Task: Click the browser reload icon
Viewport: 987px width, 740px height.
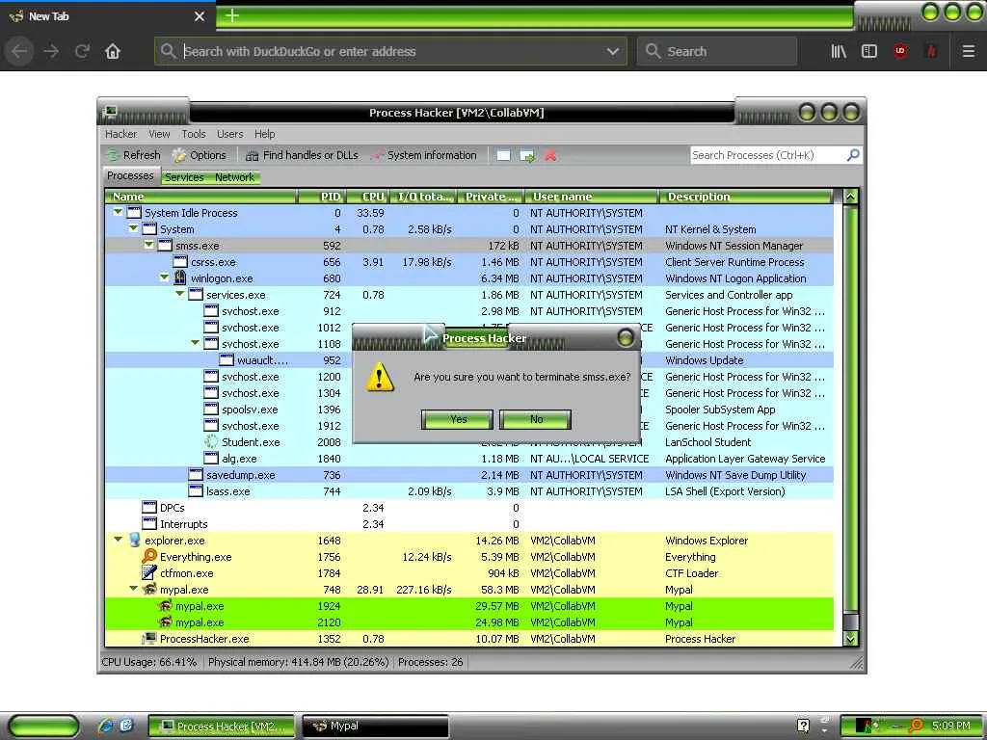Action: (82, 51)
